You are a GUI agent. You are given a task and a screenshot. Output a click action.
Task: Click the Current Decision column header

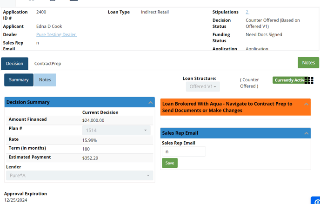point(100,112)
